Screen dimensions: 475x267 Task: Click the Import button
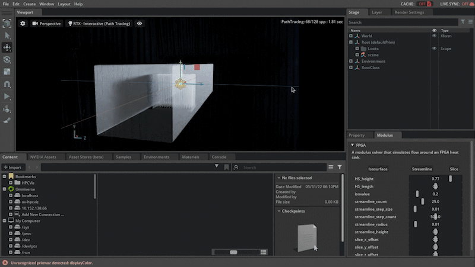[x=12, y=168]
